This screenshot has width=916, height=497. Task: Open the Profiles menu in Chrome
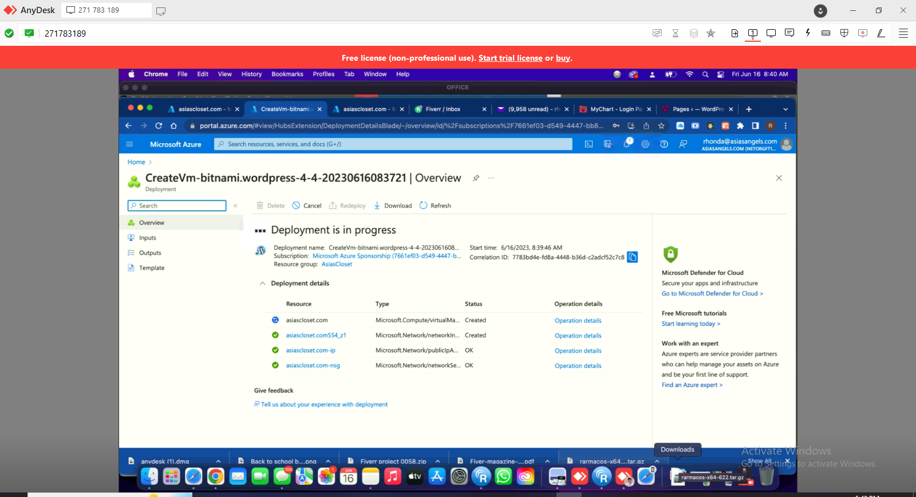(x=323, y=74)
